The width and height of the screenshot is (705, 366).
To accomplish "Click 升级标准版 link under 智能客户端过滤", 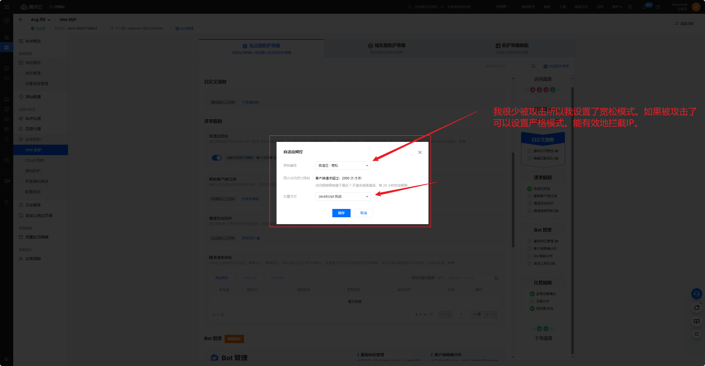I will tap(250, 199).
